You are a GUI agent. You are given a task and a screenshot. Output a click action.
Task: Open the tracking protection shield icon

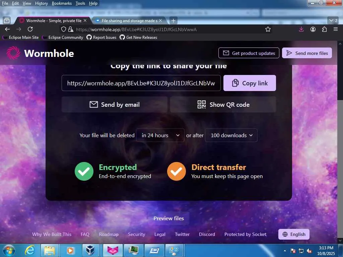[63, 29]
